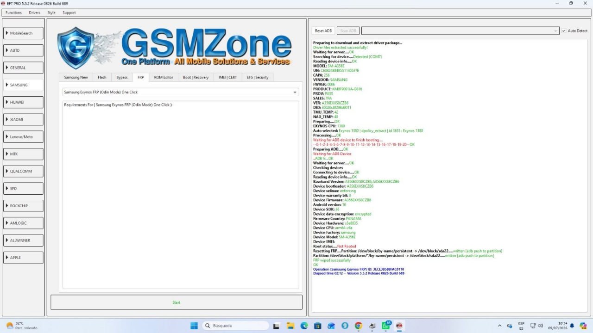Click the requirements text area
Viewport: 593px width, 333px height.
tap(181, 195)
